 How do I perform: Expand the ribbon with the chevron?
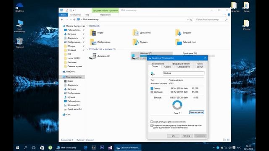(225, 15)
